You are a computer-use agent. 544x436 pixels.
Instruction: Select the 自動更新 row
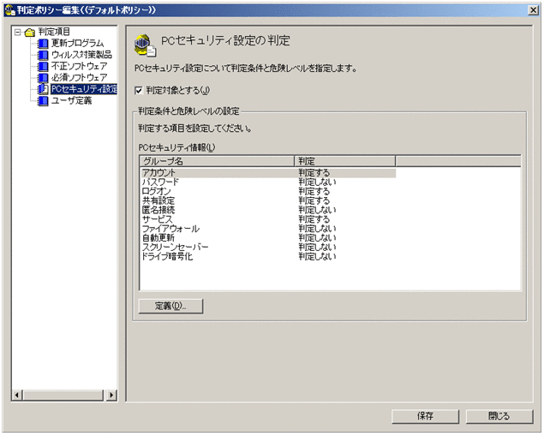click(268, 238)
